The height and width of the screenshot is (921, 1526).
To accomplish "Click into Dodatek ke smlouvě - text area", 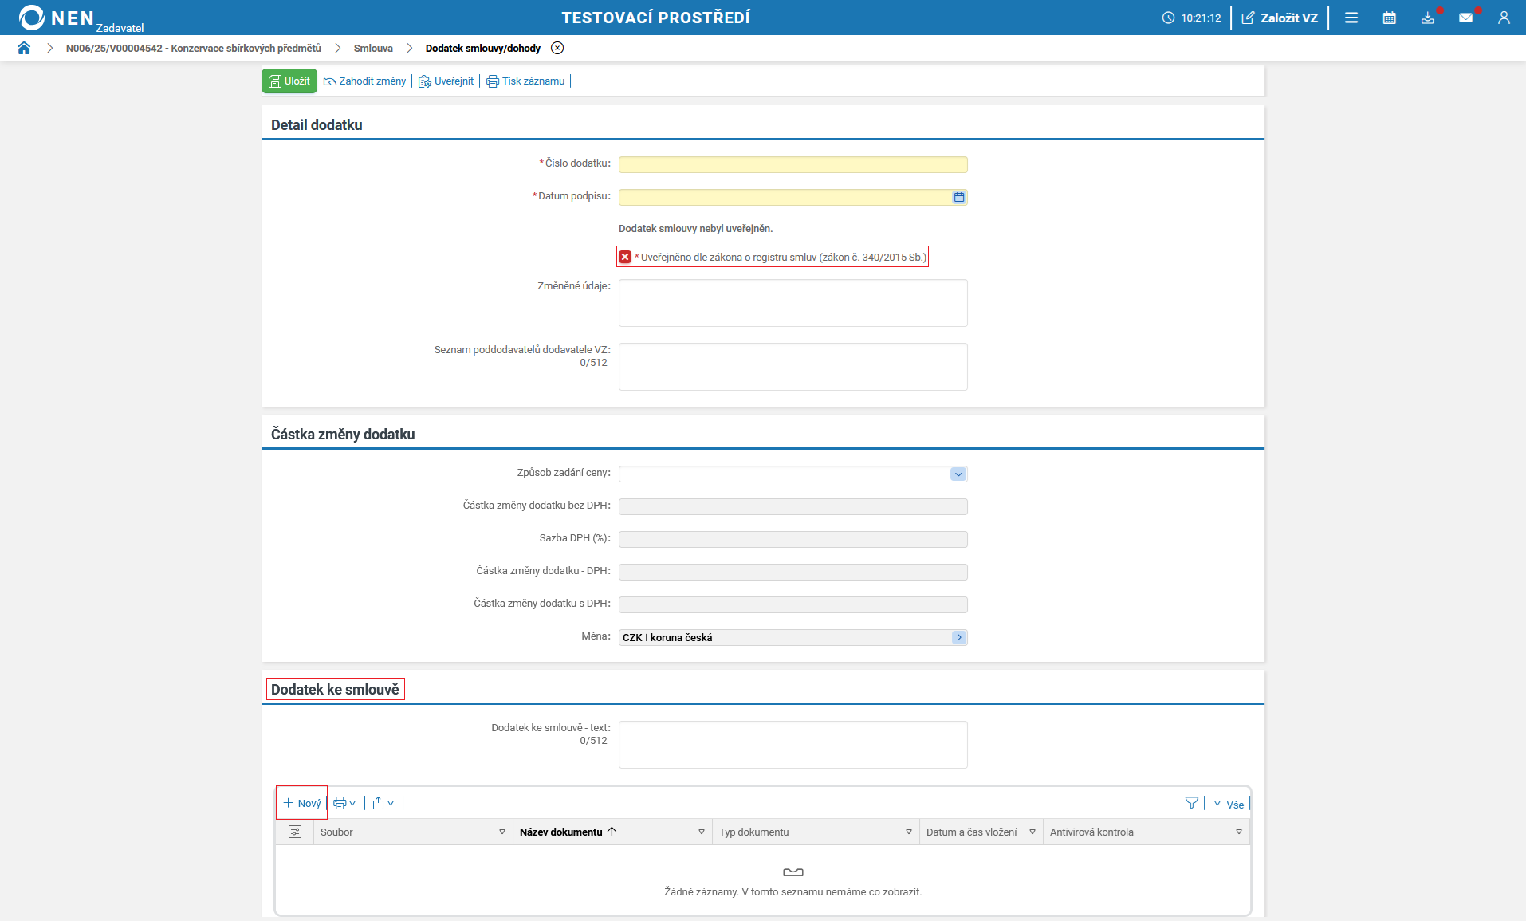I will coord(793,745).
